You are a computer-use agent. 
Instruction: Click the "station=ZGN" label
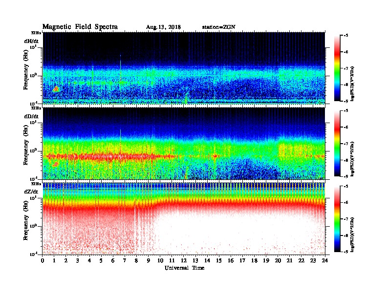click(x=219, y=27)
